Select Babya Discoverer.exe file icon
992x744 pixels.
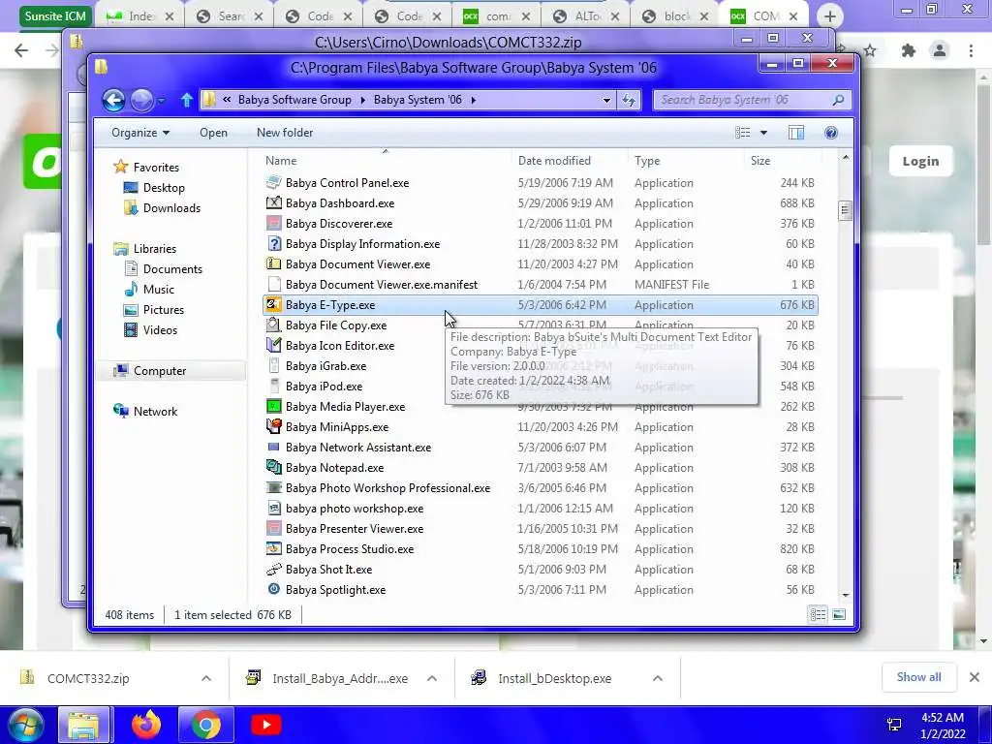[273, 224]
